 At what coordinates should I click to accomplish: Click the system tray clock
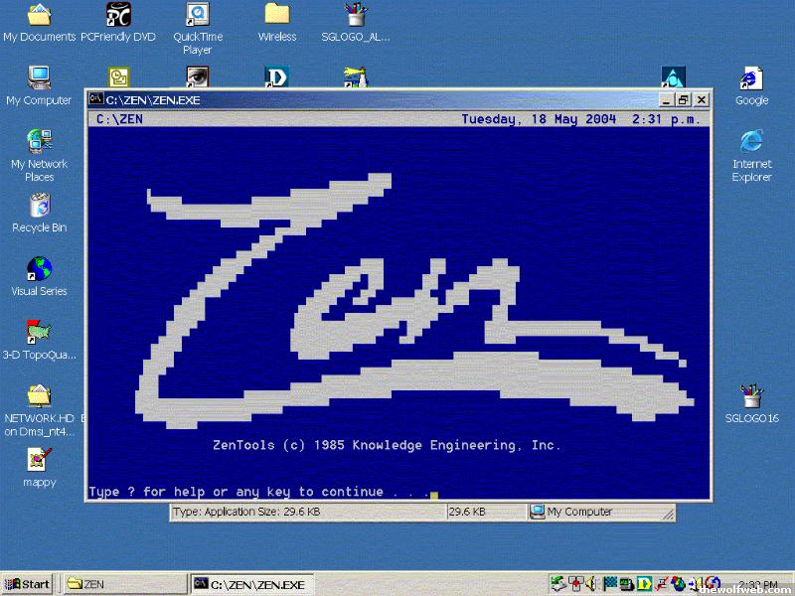[758, 585]
